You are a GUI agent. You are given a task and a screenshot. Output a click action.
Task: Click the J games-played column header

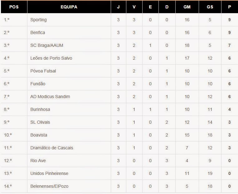click(x=118, y=7)
